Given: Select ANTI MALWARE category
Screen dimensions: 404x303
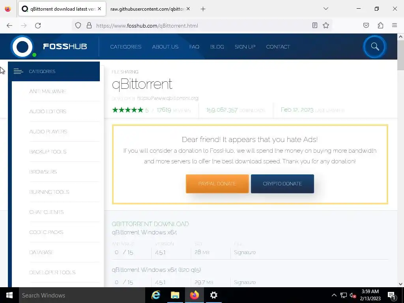Looking at the screenshot, I should tap(48, 92).
